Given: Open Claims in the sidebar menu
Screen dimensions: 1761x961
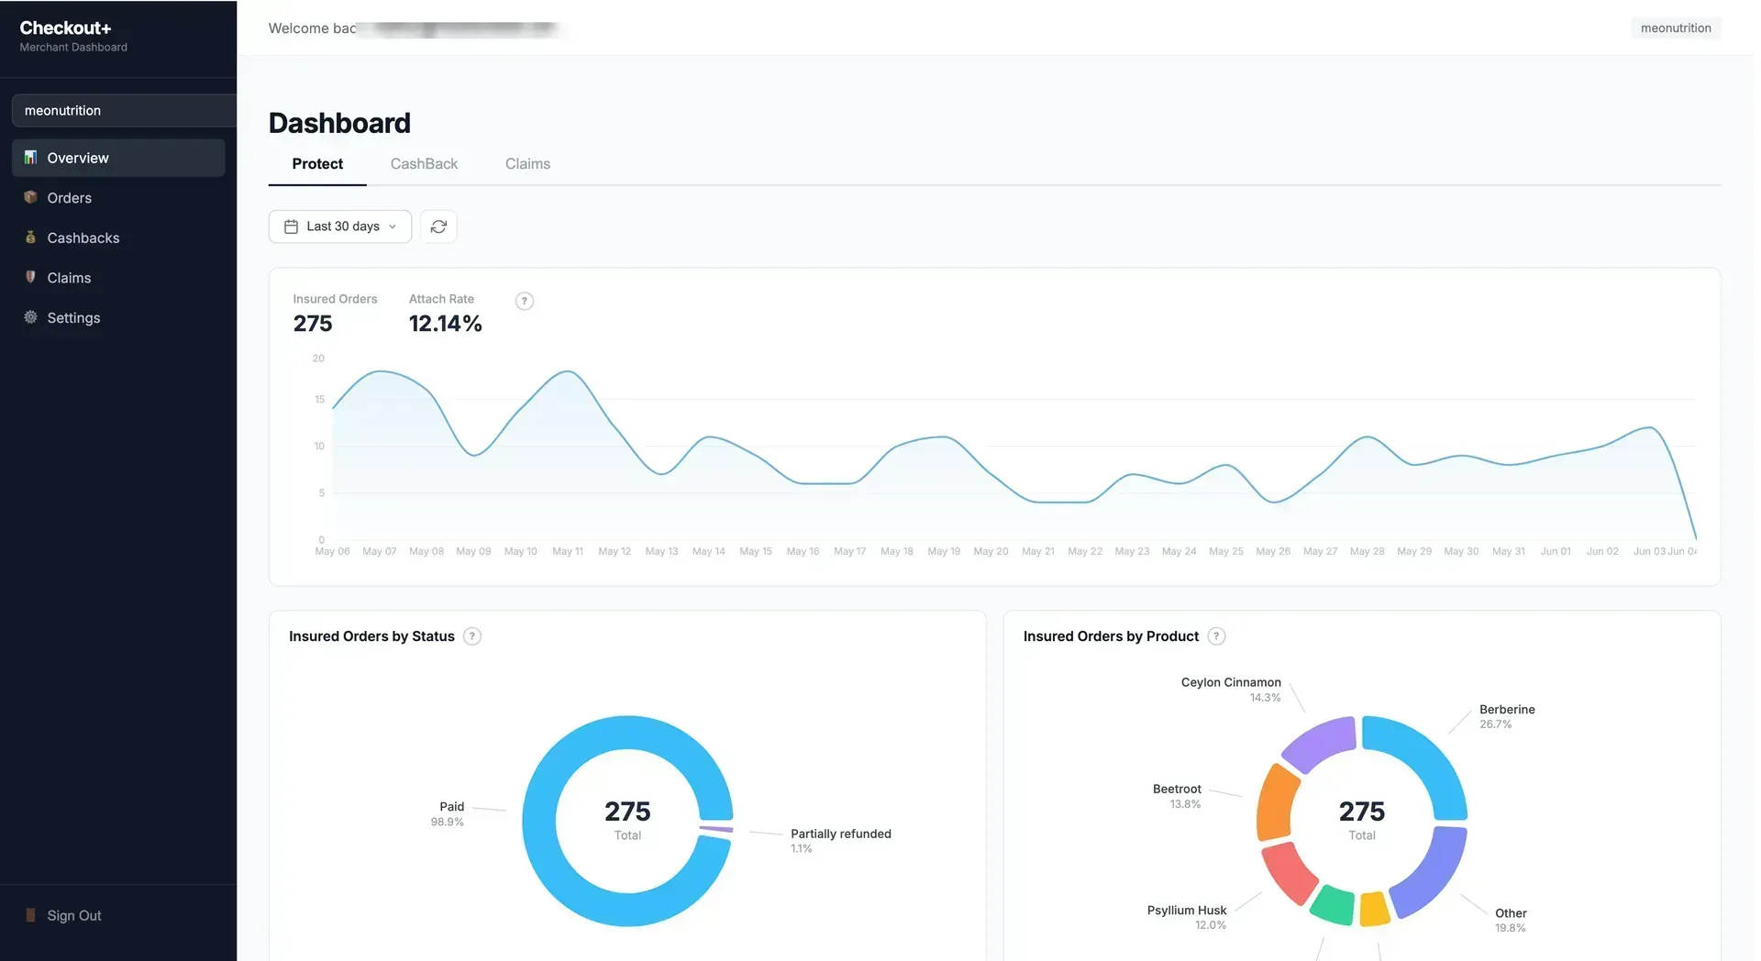Looking at the screenshot, I should click(118, 277).
